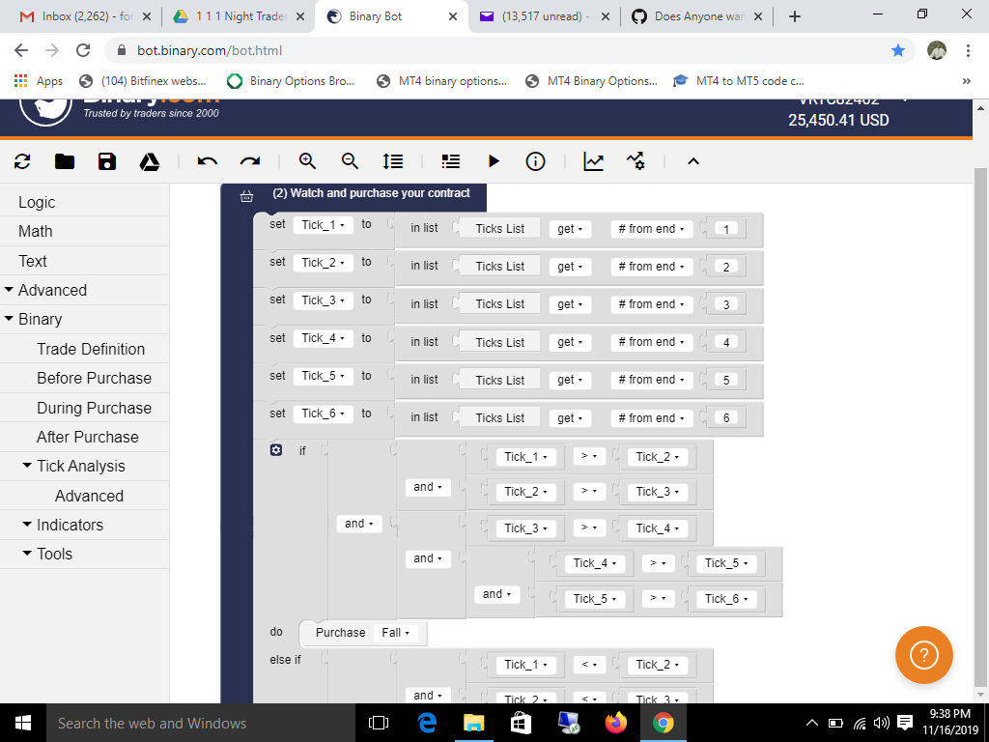Switch to the 1 1 1 Night Trader tab
Viewport: 989px width, 742px height.
click(x=240, y=16)
